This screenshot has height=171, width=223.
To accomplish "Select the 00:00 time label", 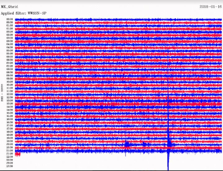I will (x=10, y=19).
